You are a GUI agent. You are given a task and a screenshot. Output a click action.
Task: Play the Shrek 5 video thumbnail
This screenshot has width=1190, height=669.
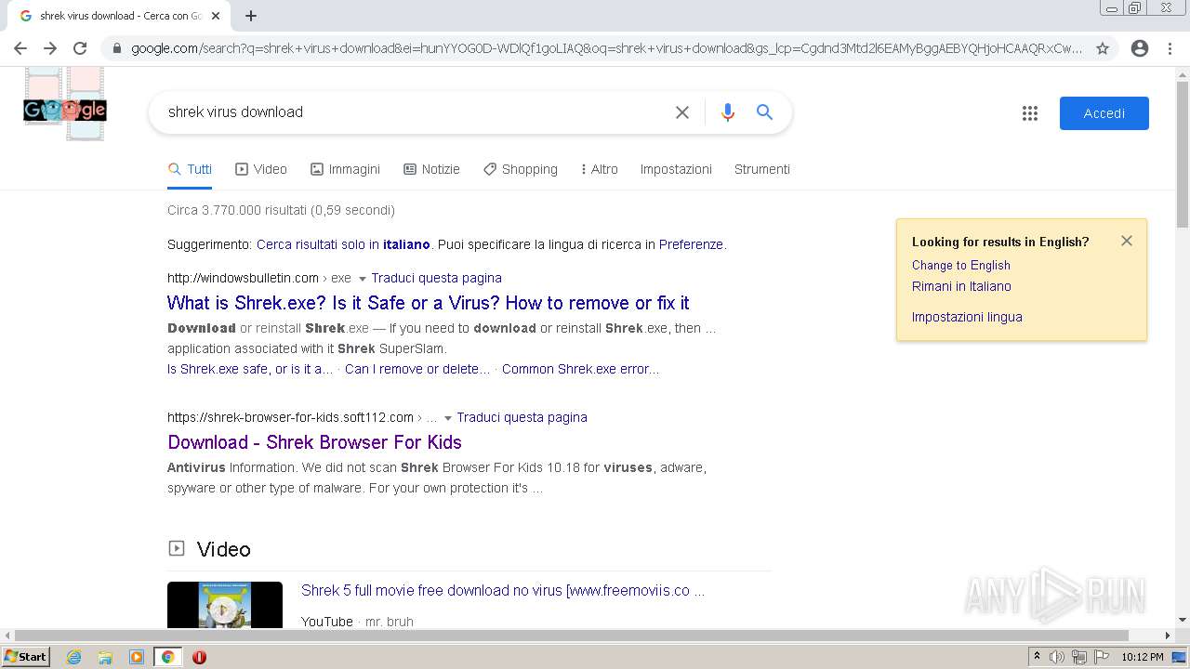click(x=225, y=605)
